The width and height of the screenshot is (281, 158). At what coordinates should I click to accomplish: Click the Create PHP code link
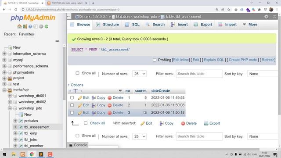[x=243, y=60]
